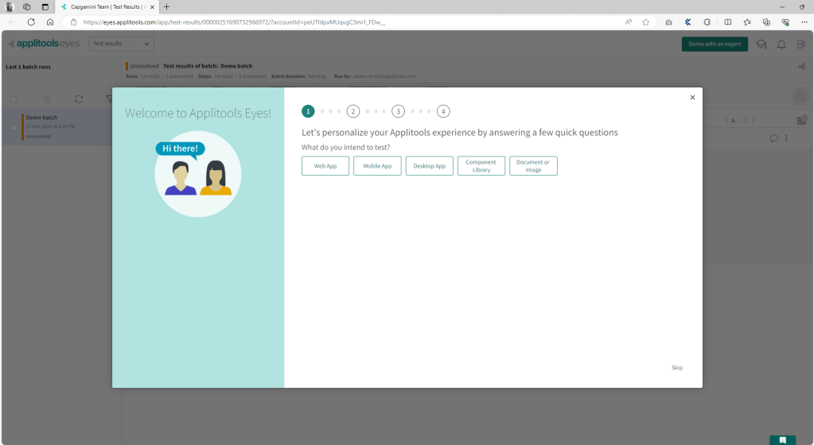814x445 pixels.
Task: Go to step 2 of the wizard
Action: point(353,111)
